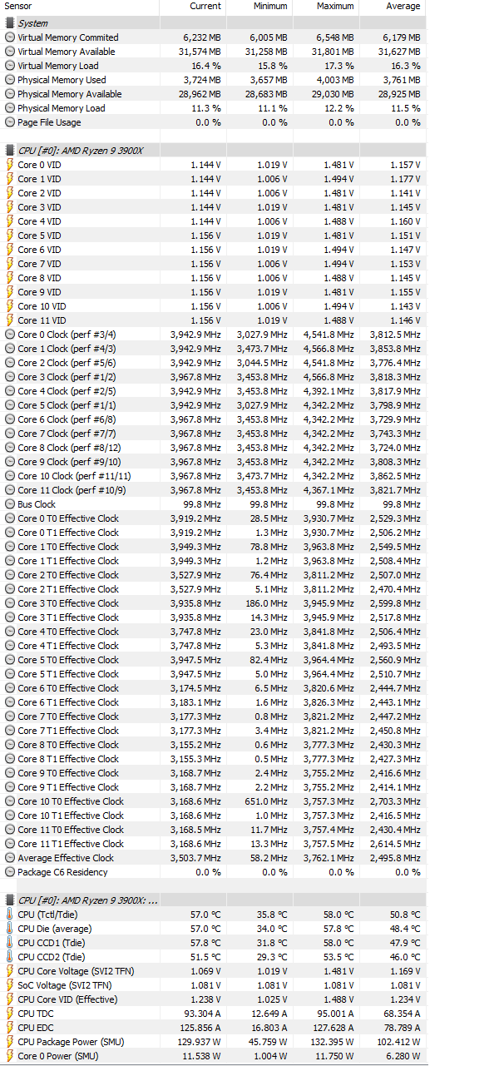Image resolution: width=499 pixels, height=1066 pixels.
Task: Select the CPU Core VID (Effective) row
Action: tap(214, 999)
